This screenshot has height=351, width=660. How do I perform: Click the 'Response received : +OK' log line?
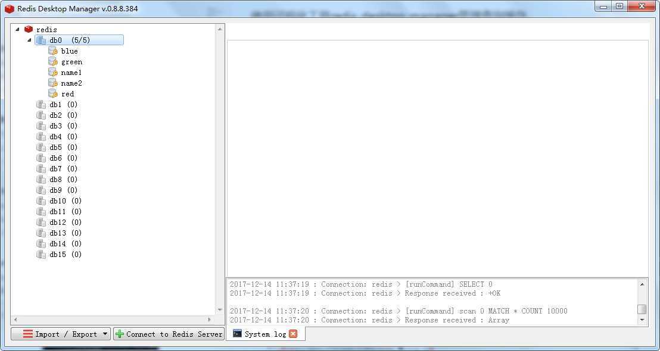(x=365, y=293)
